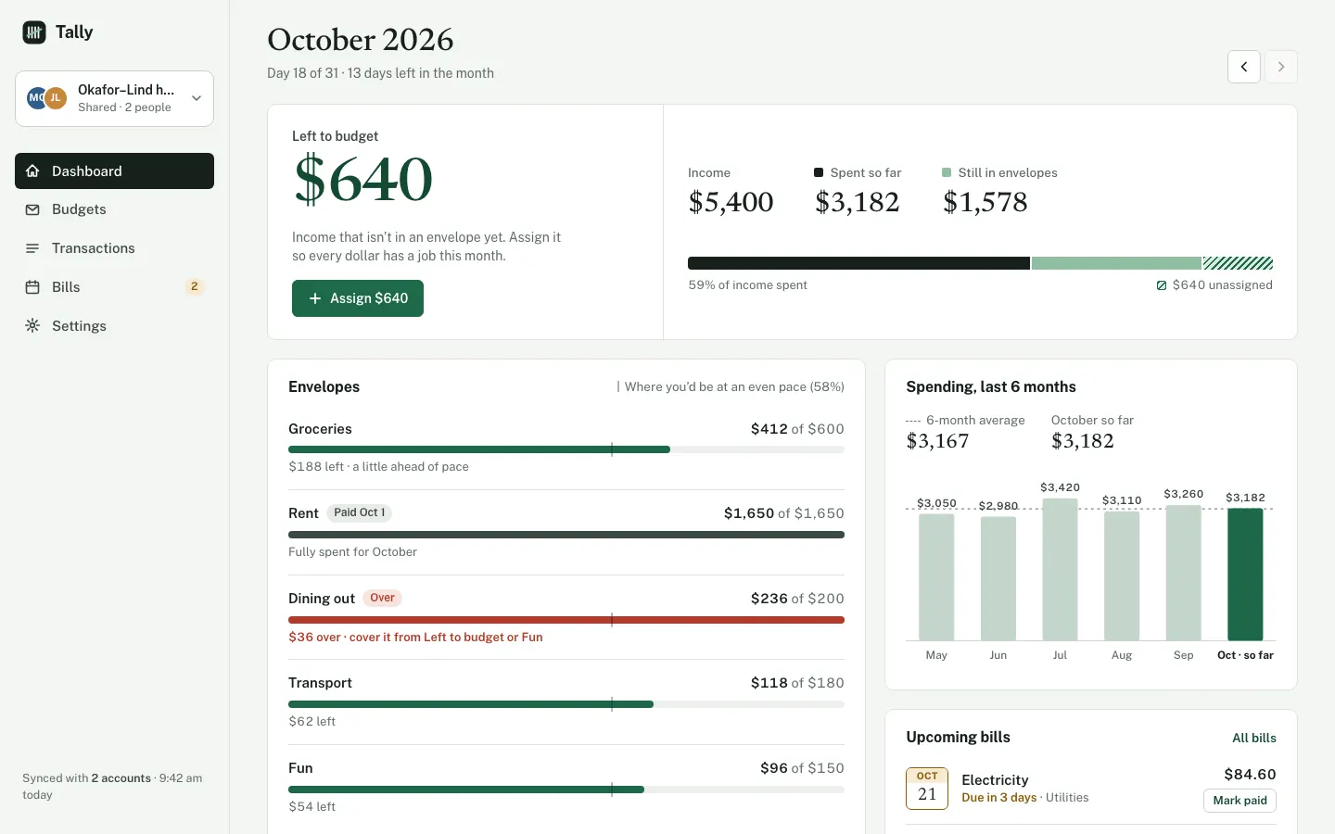Click the household member avatars
This screenshot has height=834, width=1335.
pyautogui.click(x=46, y=98)
